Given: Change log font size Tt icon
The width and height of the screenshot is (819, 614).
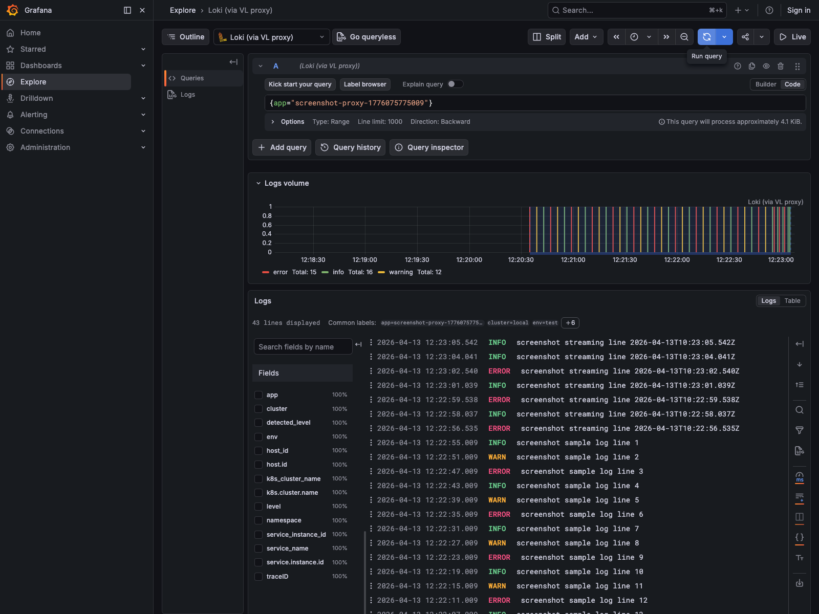Looking at the screenshot, I should point(800,558).
